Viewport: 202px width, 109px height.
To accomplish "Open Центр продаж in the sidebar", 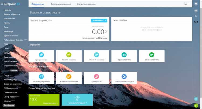I will pos(10,97).
